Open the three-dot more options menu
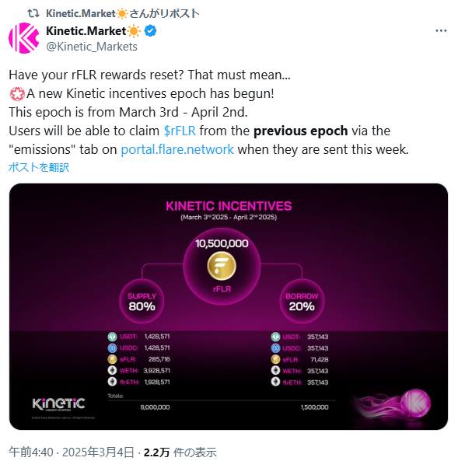 (441, 31)
